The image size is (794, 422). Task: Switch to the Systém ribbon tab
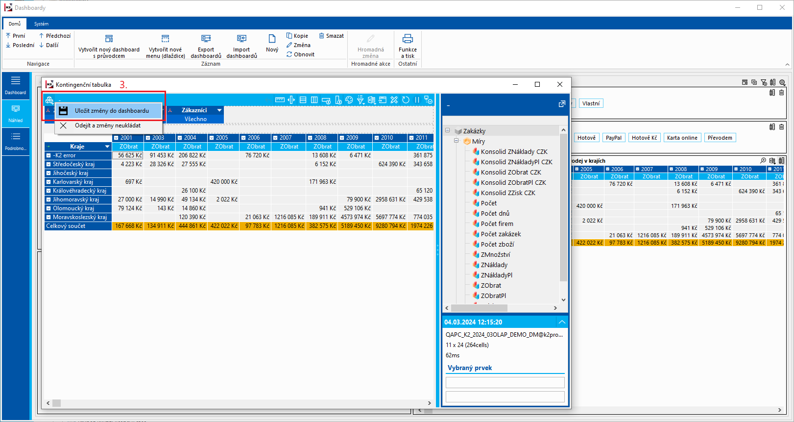(41, 24)
